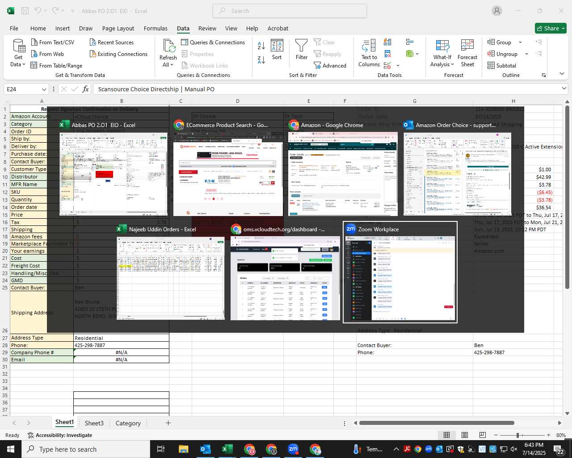572x458 pixels.
Task: Click From Text/CSV import option
Action: pyautogui.click(x=53, y=42)
